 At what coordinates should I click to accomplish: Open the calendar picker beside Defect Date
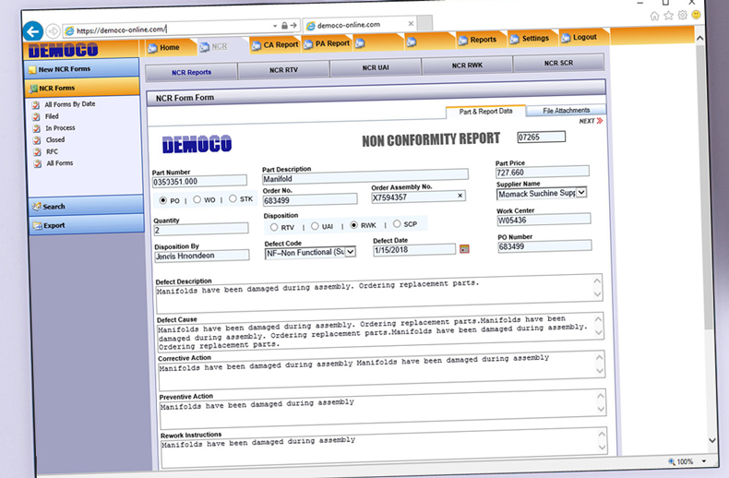464,248
